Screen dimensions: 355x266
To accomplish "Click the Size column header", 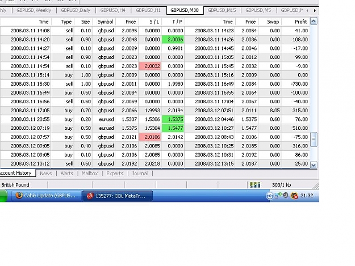I will (83, 22).
